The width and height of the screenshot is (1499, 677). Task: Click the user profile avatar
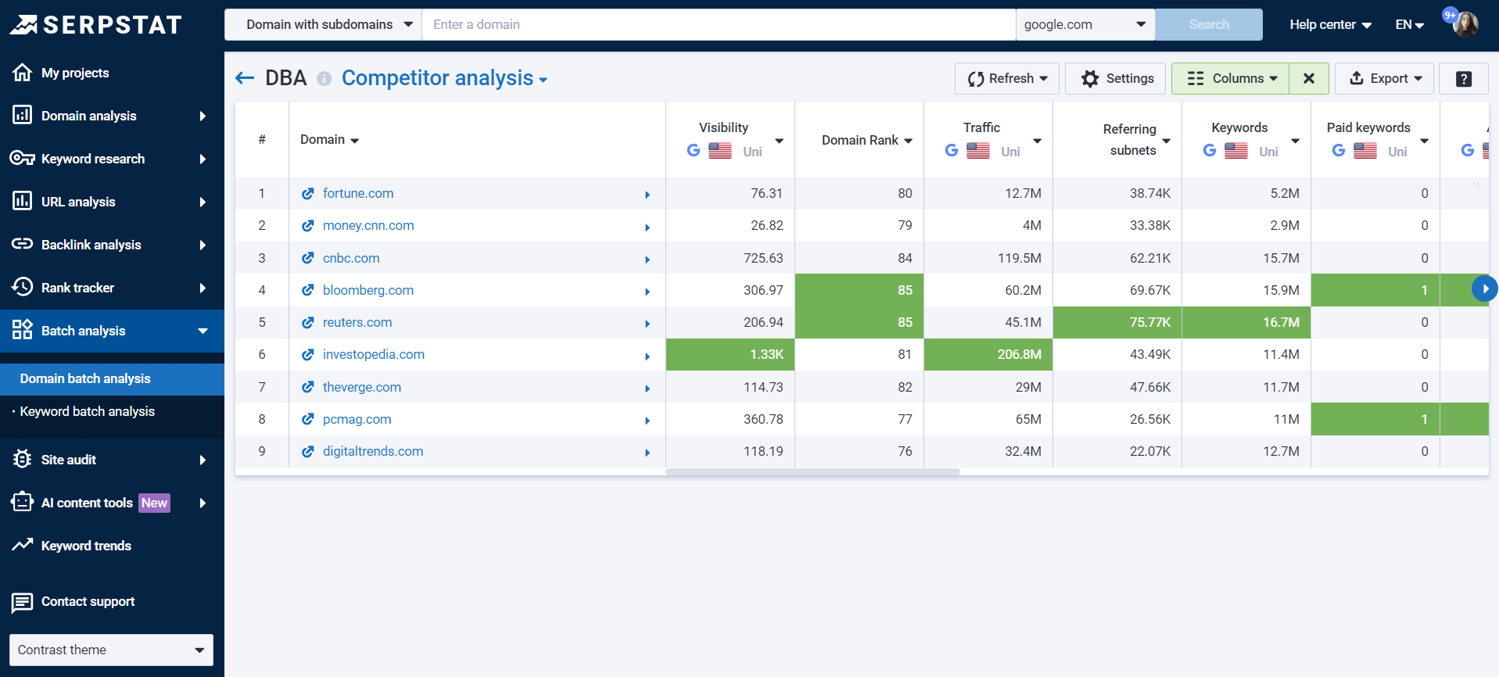[x=1465, y=24]
